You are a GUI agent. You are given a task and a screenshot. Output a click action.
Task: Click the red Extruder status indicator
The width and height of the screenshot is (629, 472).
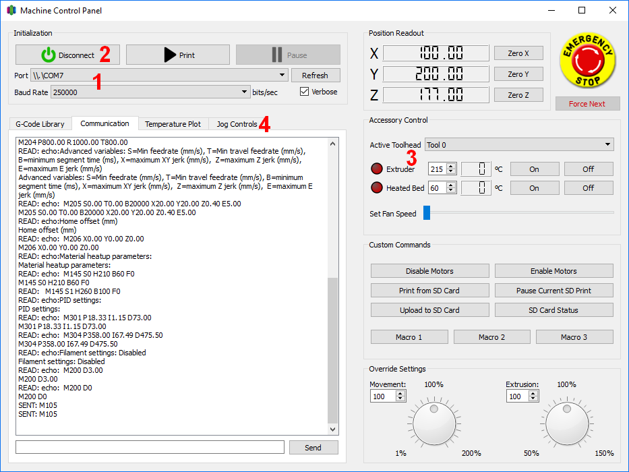pyautogui.click(x=377, y=169)
